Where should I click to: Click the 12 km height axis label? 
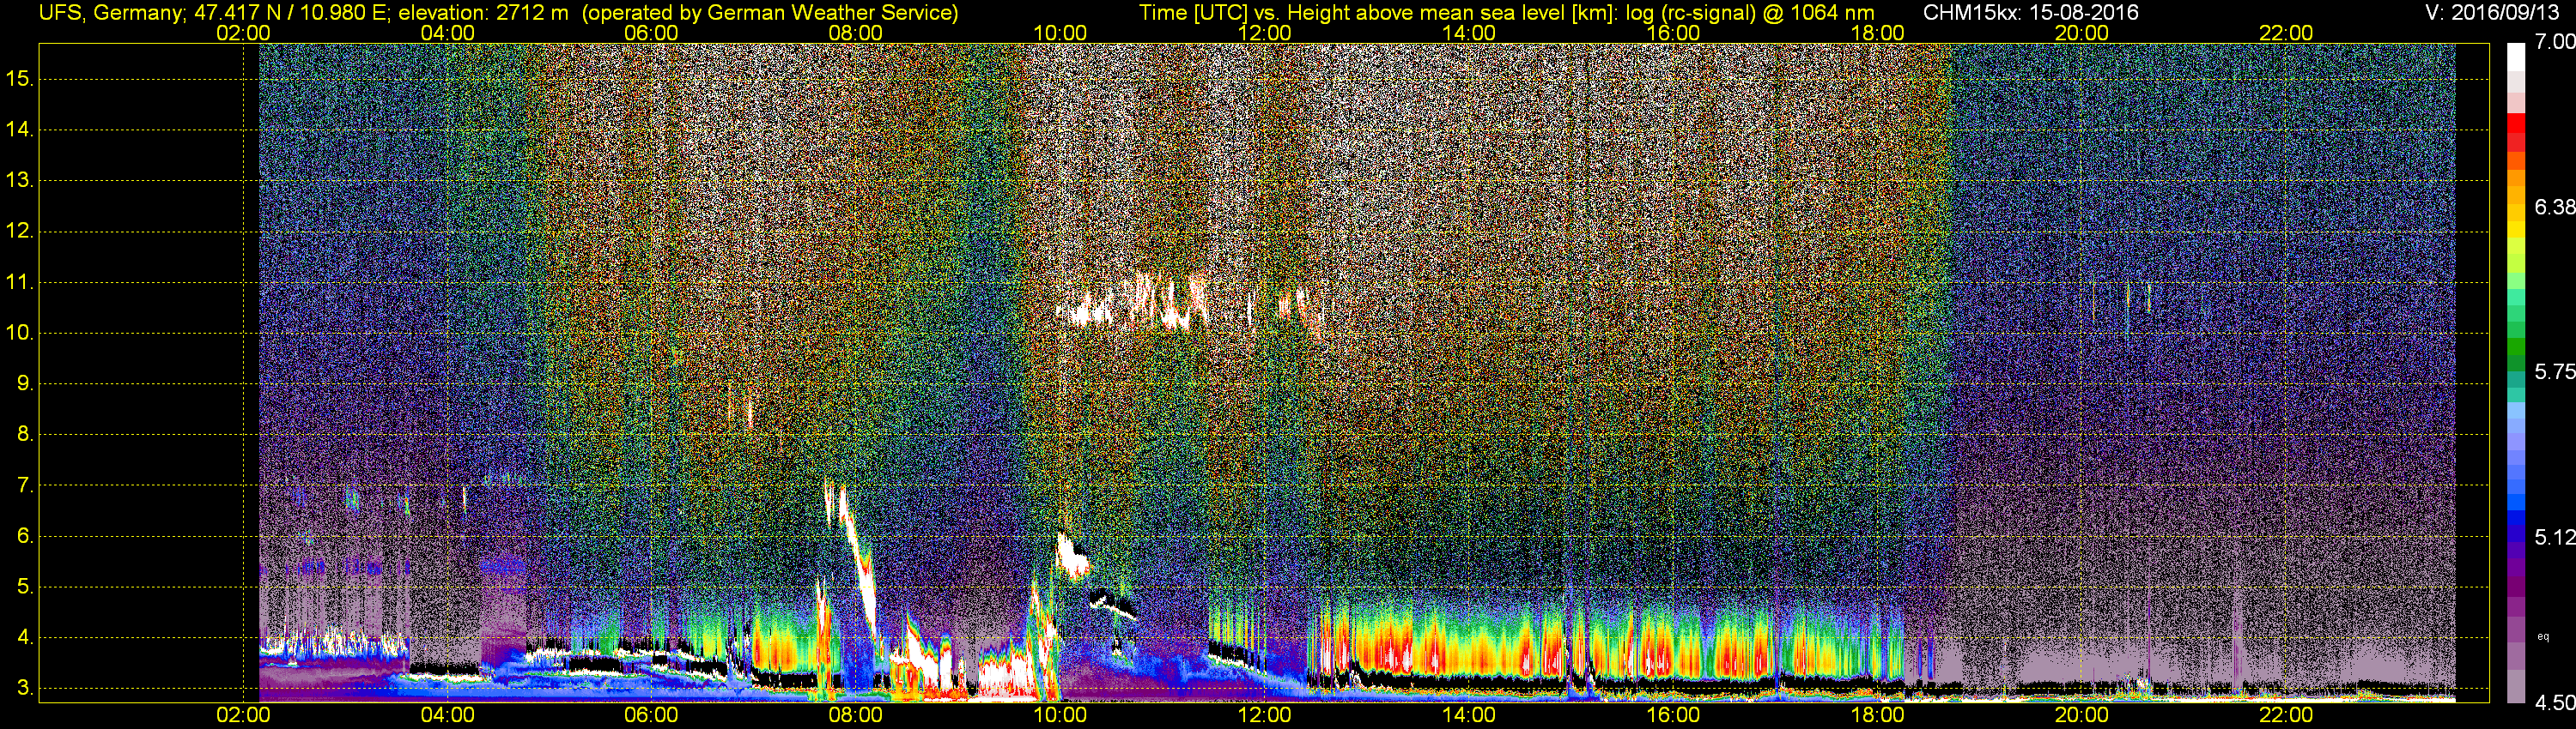[20, 232]
